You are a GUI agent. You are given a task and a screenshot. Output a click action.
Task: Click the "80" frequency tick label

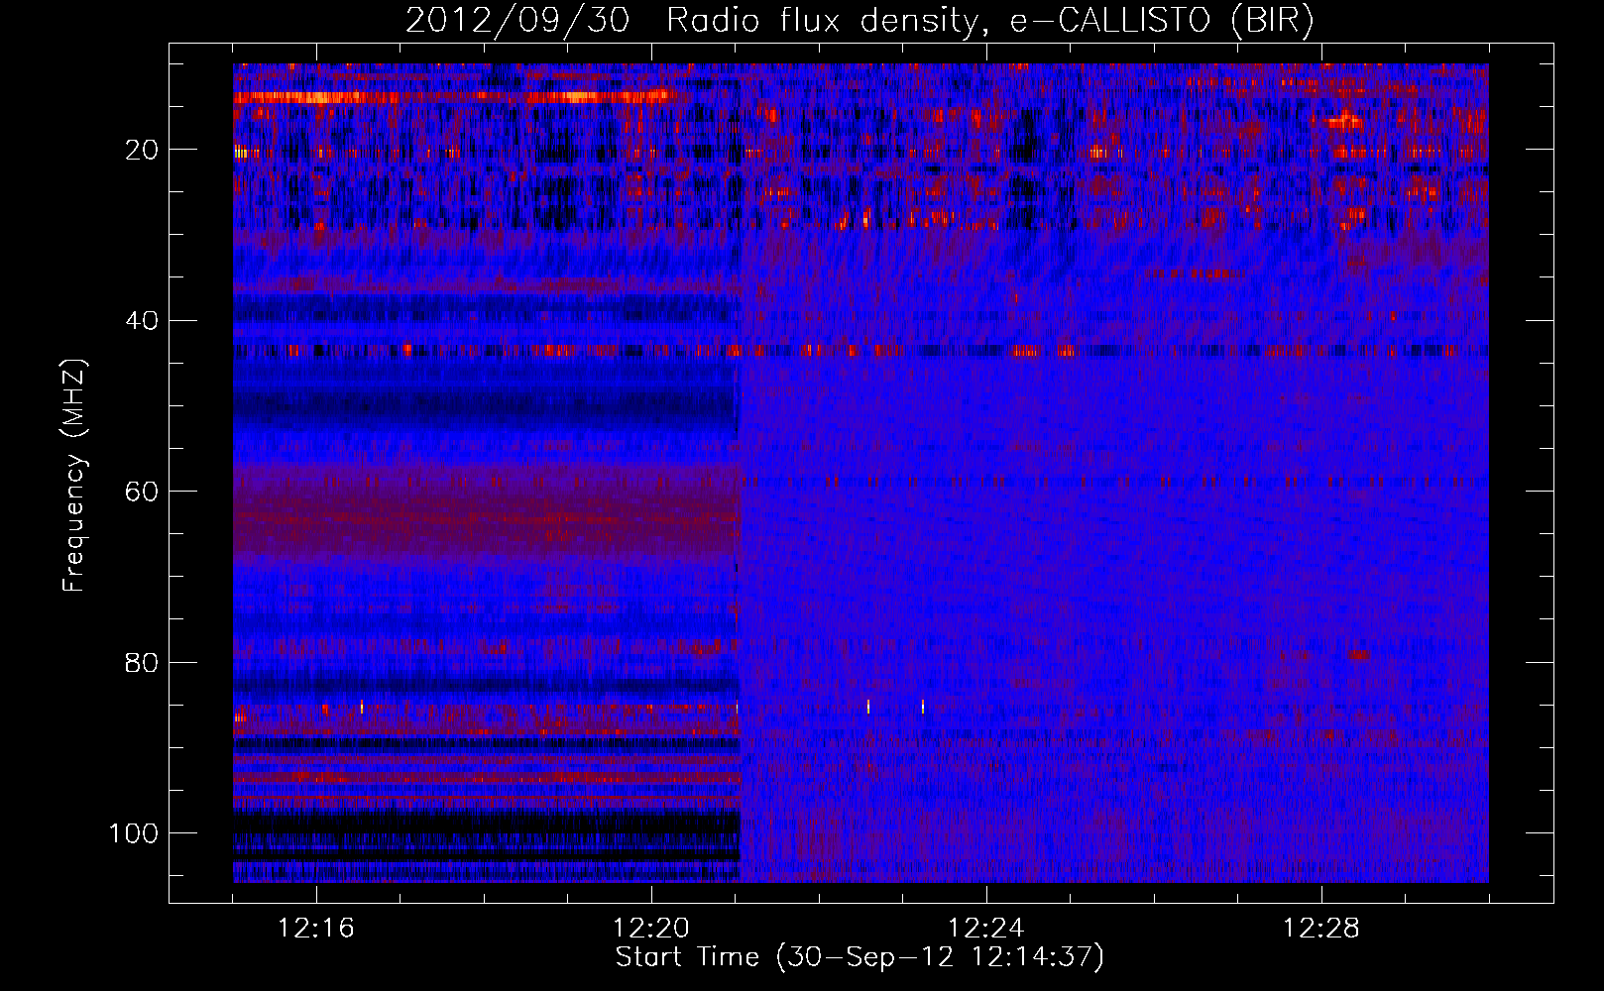click(x=143, y=663)
